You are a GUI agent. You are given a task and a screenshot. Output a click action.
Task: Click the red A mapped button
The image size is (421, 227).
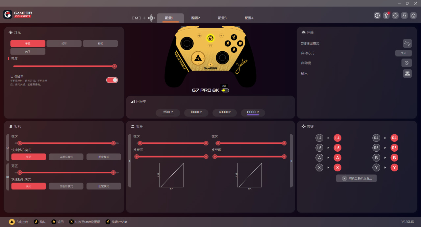click(337, 158)
